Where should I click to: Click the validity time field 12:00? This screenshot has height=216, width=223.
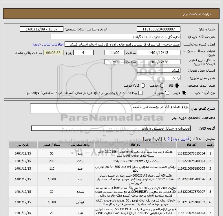115,62
